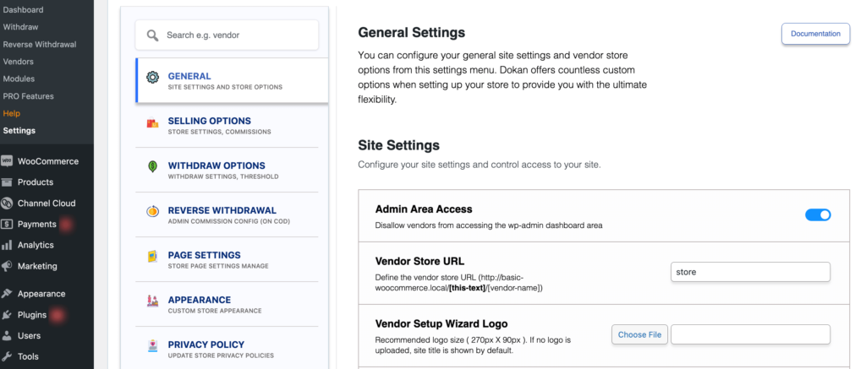Focus the Vendor Store URL field

[751, 272]
